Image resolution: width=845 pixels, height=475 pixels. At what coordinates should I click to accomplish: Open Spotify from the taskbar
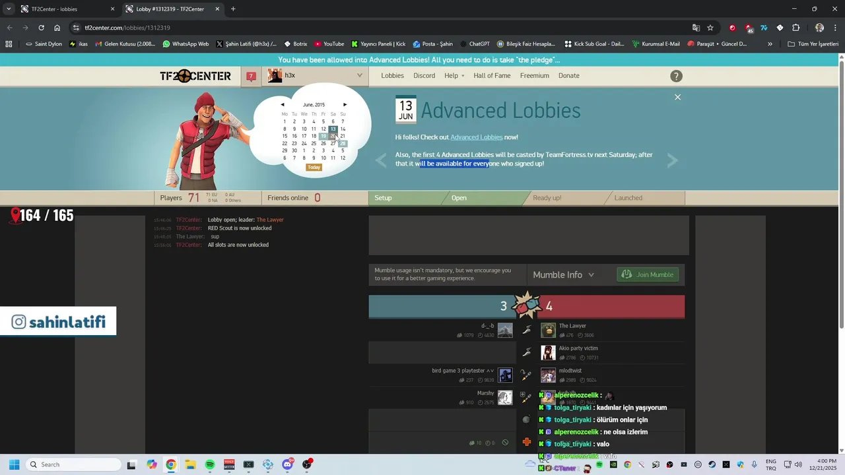(210, 464)
